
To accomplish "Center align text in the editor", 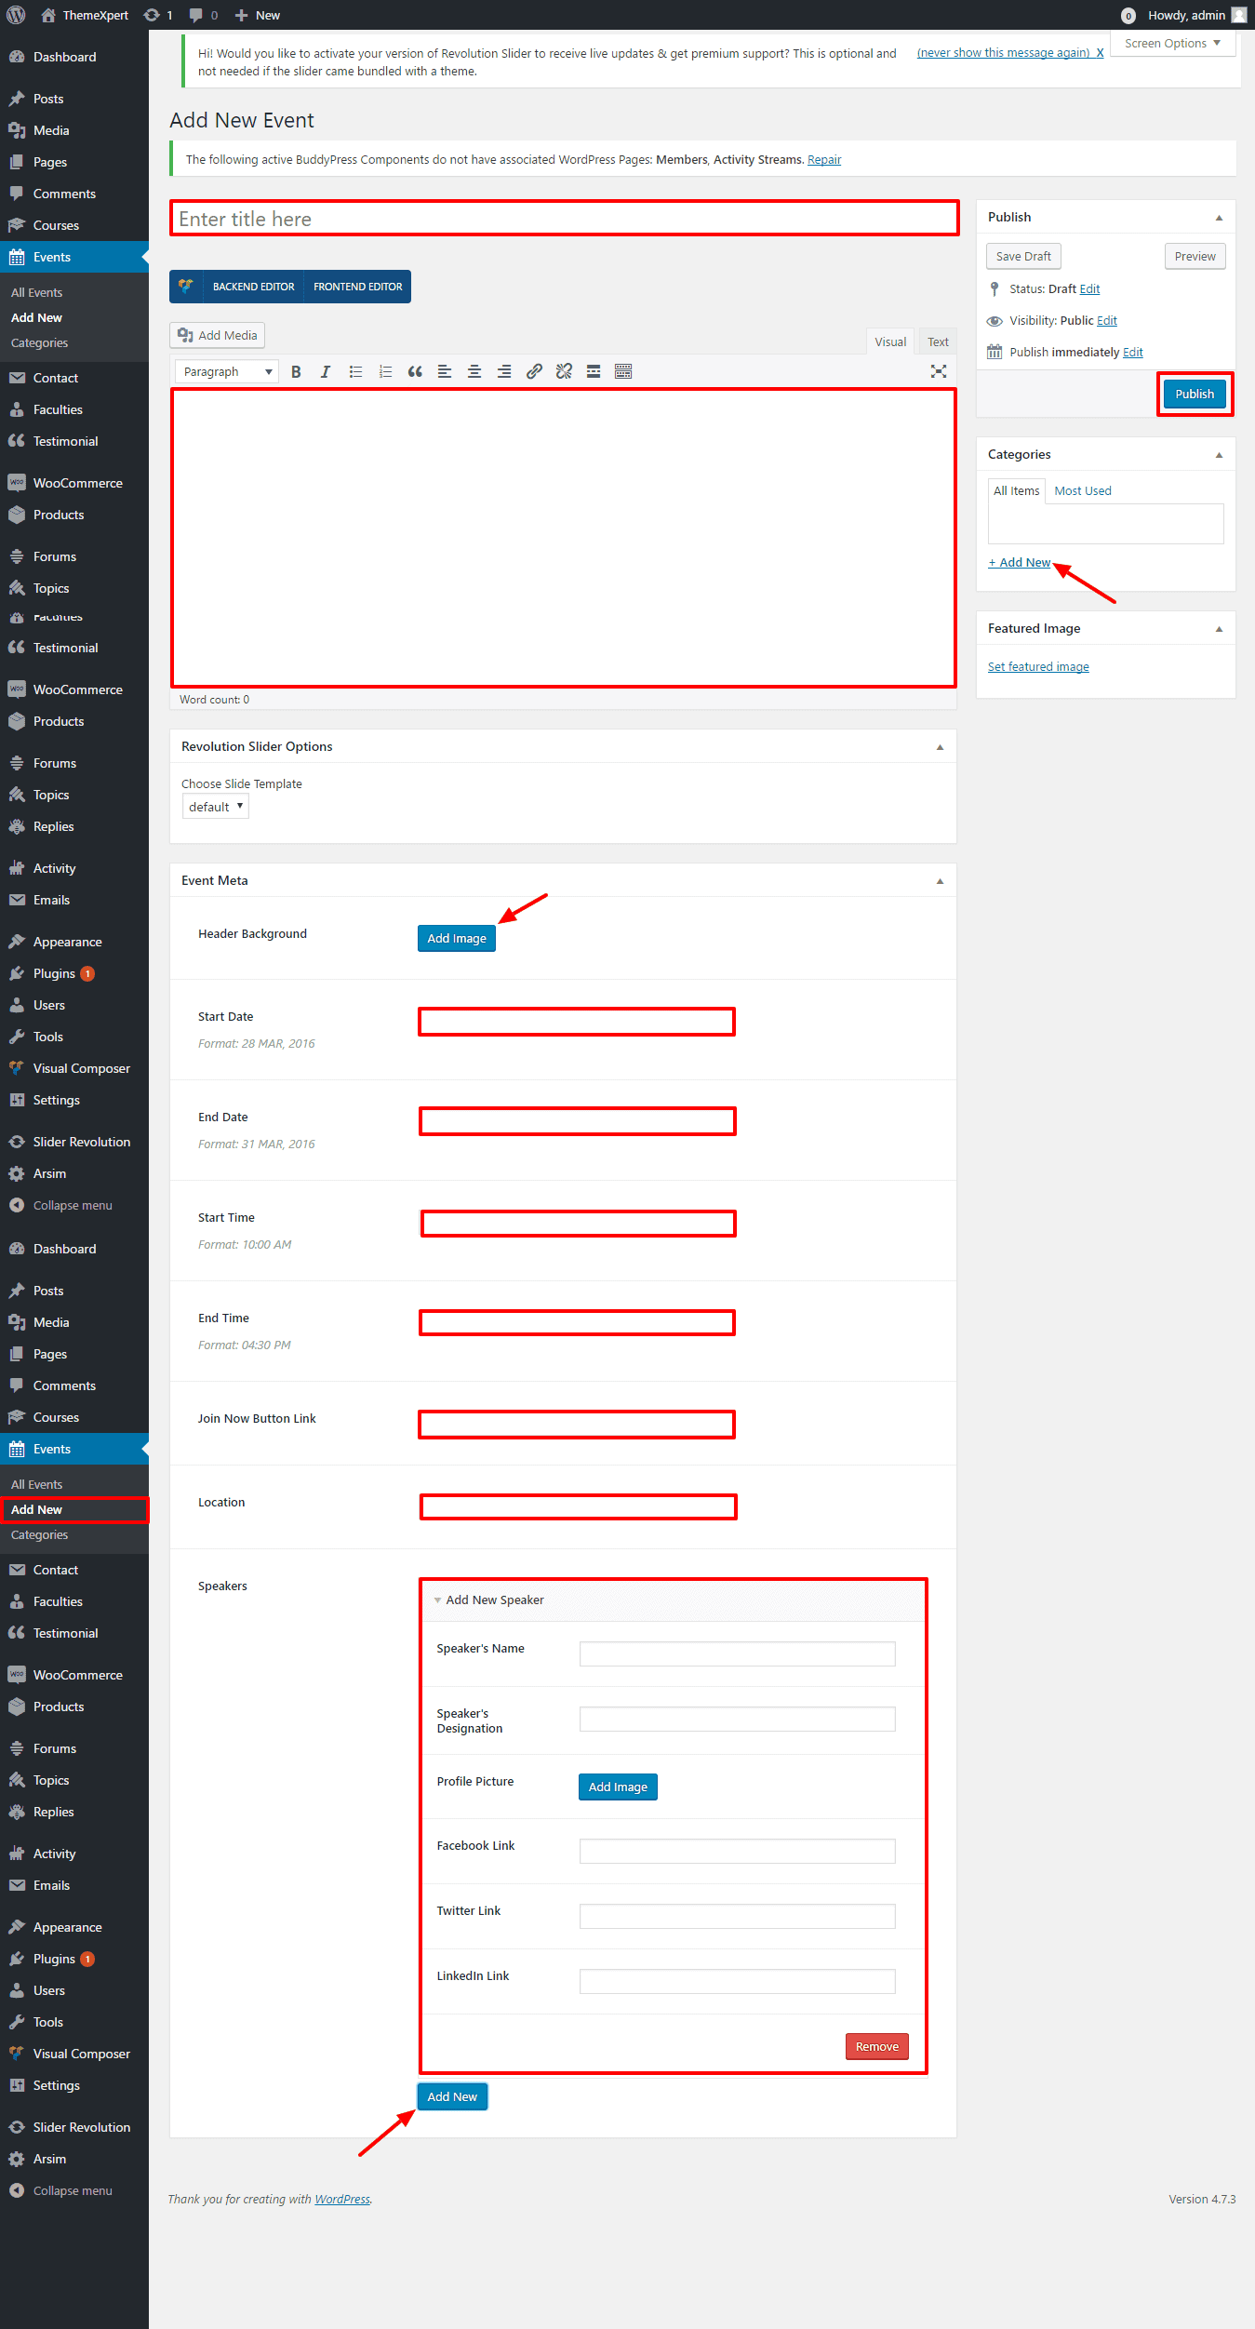I will [474, 372].
